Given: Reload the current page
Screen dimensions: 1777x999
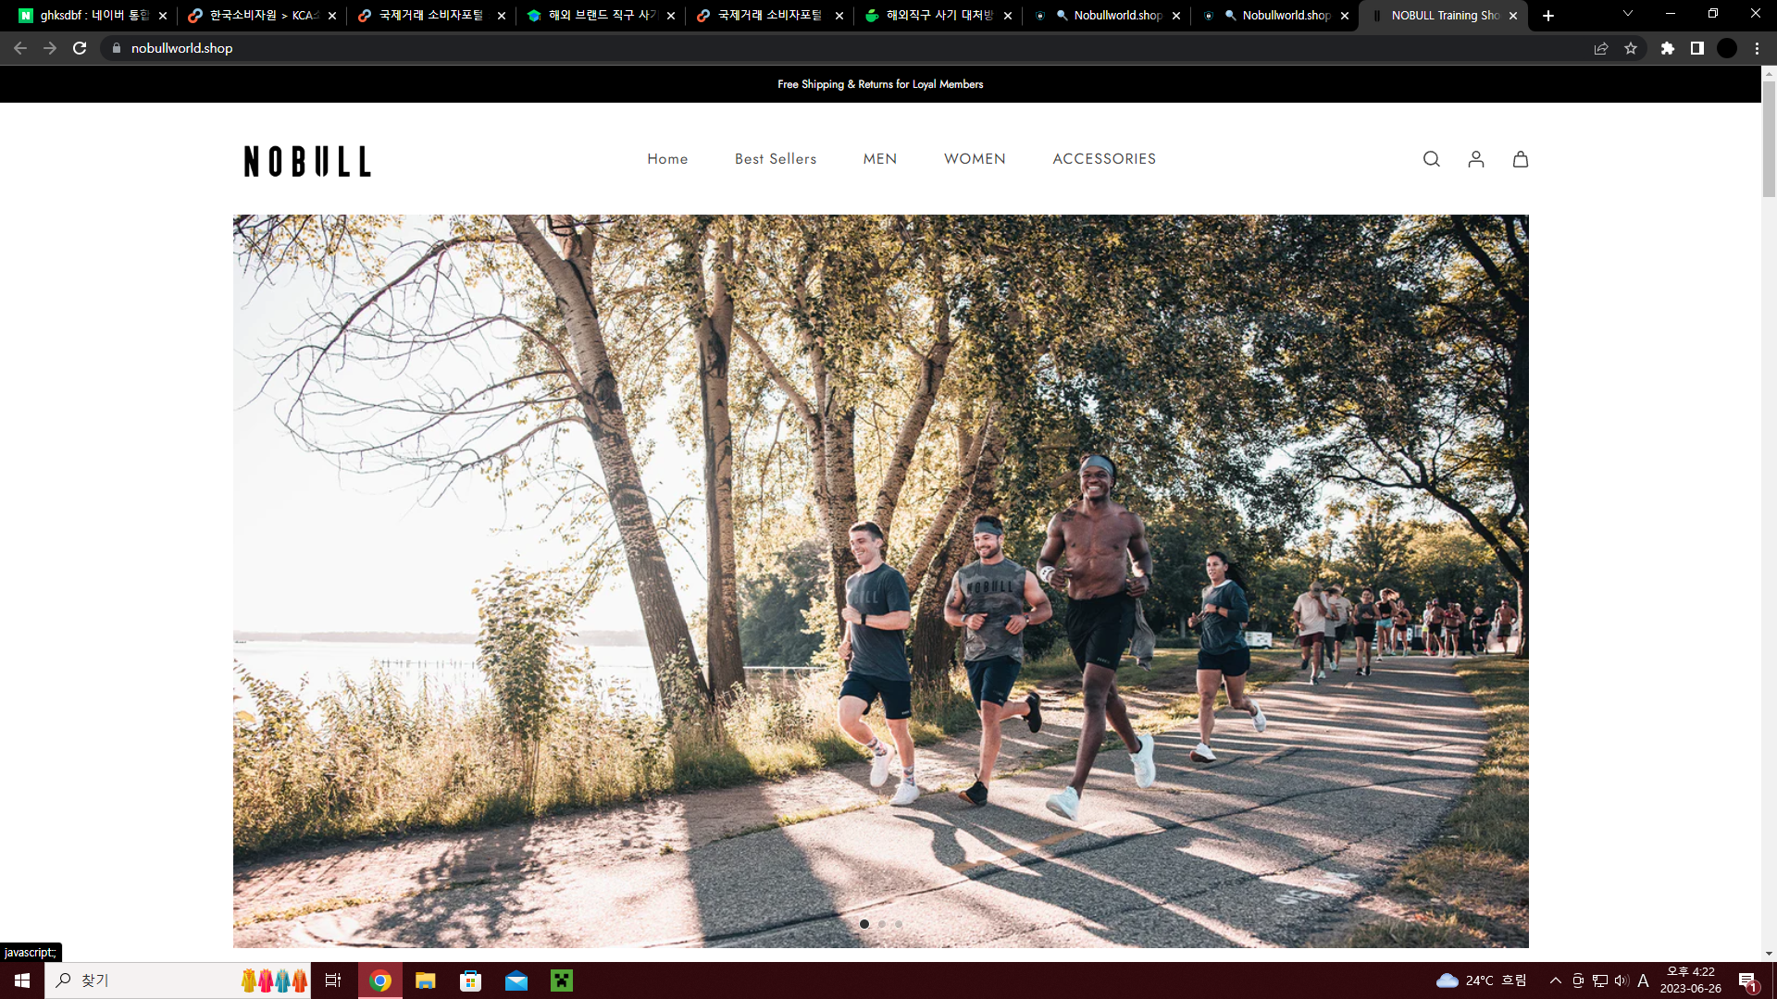Looking at the screenshot, I should pyautogui.click(x=80, y=48).
